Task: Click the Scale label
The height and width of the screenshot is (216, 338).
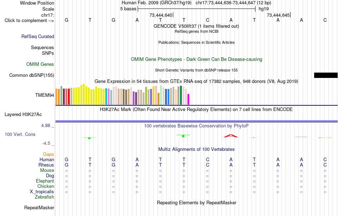Action: click(48, 9)
